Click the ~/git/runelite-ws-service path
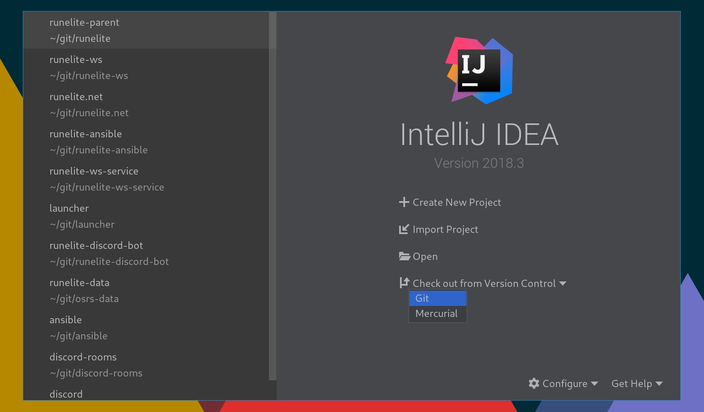Viewport: 704px width, 412px height. coord(107,187)
